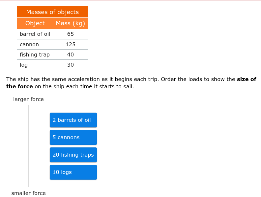Select the '5 cannons' tile
This screenshot has height=197, width=261.
click(x=73, y=138)
